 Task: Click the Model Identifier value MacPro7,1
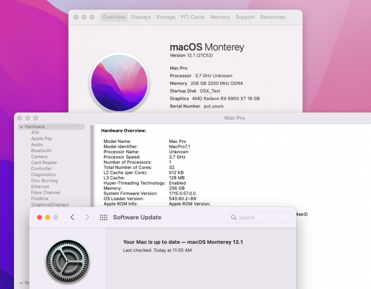click(x=179, y=147)
